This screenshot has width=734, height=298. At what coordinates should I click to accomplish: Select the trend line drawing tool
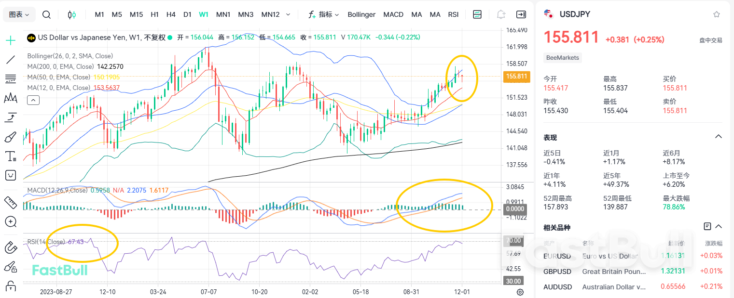point(10,60)
